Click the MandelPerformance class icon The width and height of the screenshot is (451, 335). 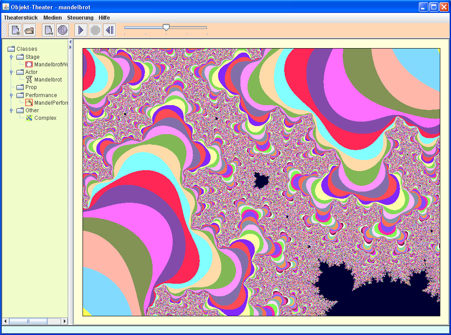point(29,103)
